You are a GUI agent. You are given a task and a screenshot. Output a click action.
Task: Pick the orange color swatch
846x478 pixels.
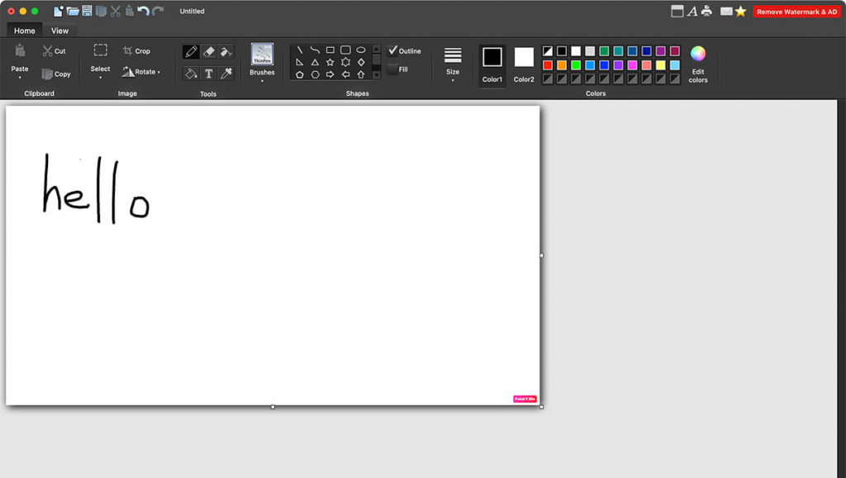[x=562, y=65]
